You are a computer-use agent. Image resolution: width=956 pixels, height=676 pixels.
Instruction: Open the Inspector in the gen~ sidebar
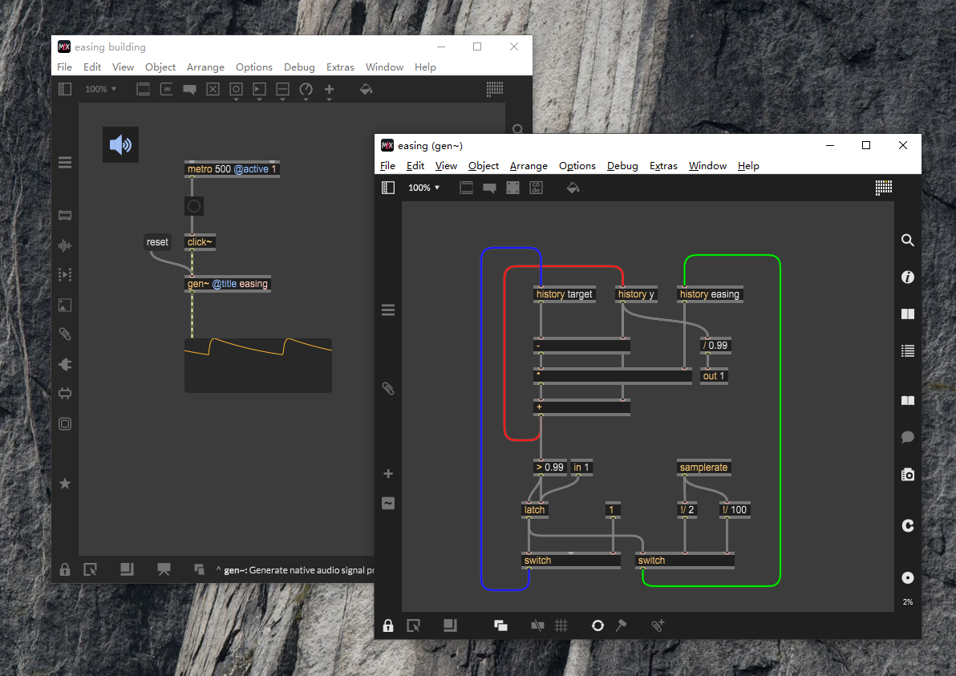(x=907, y=277)
